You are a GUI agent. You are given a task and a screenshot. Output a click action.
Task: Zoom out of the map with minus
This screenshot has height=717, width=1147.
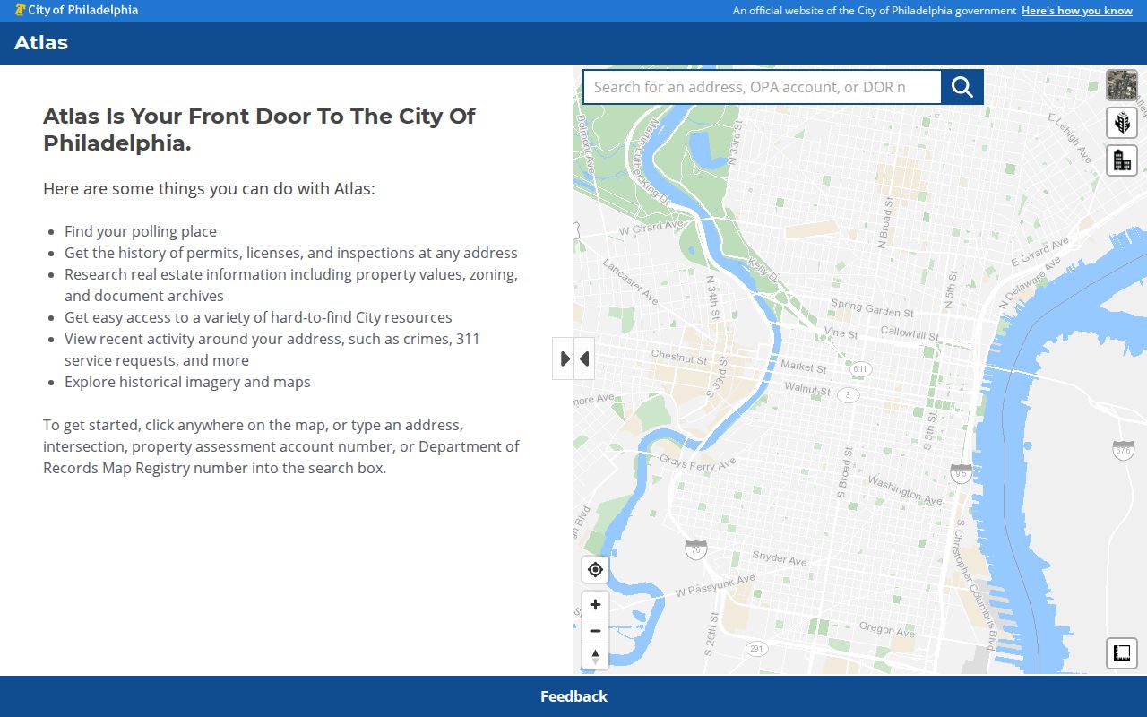pyautogui.click(x=595, y=630)
